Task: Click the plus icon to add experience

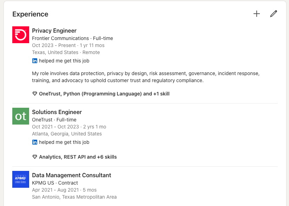Action: pyautogui.click(x=257, y=14)
